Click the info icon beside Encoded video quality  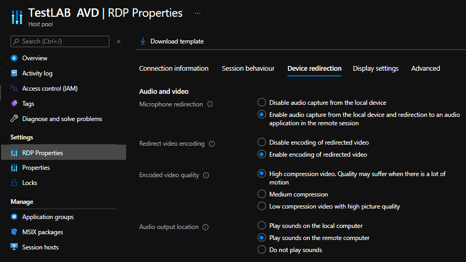coord(206,175)
